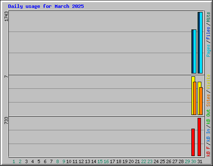The image size is (213, 166).
Task: Click the blue "kB In" legend label
Action: pos(208,135)
